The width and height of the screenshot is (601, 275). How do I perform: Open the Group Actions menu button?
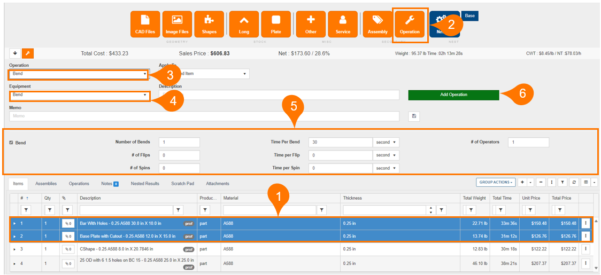click(x=495, y=183)
